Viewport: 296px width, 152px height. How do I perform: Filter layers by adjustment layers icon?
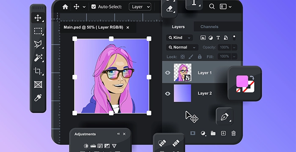(x=211, y=38)
